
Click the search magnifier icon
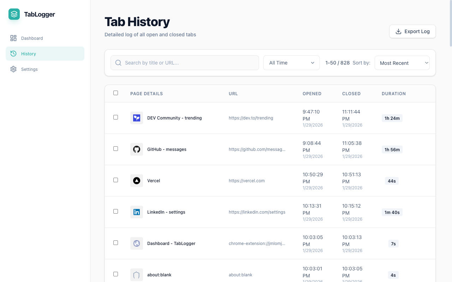pos(118,62)
